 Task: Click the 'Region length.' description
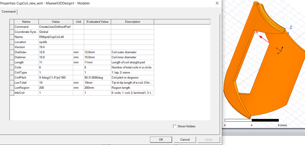click(x=133, y=88)
